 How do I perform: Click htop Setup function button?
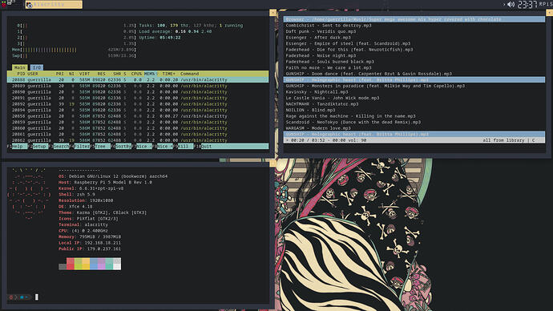[x=40, y=146]
